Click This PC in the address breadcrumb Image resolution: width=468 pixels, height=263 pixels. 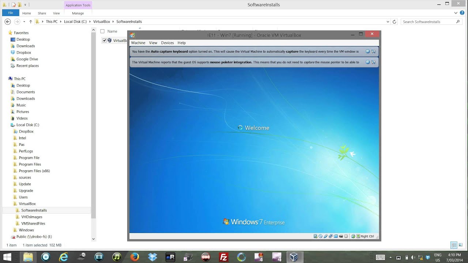[52, 22]
